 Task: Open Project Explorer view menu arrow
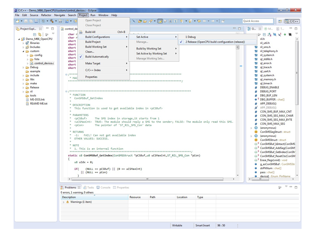[x=53, y=34]
